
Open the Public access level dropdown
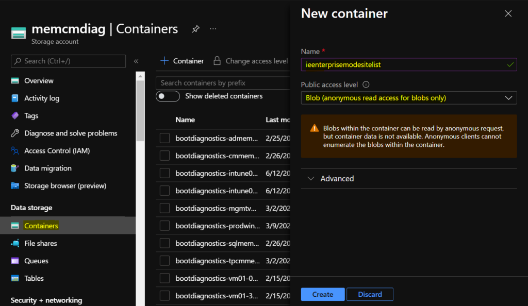click(409, 98)
